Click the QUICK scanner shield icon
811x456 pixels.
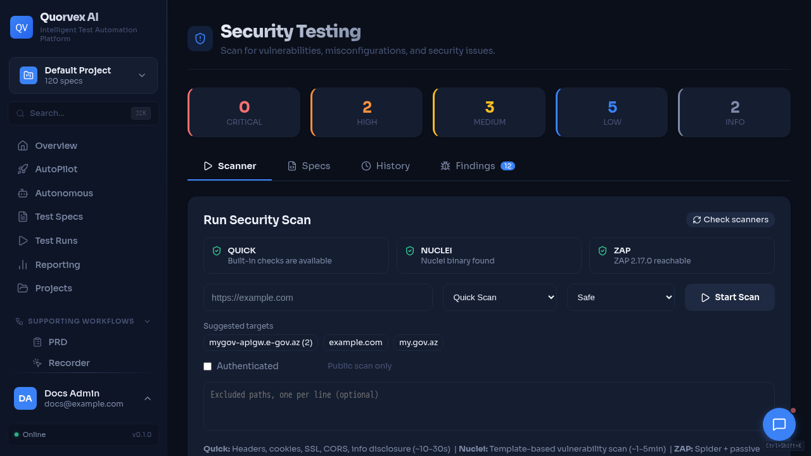(x=217, y=251)
